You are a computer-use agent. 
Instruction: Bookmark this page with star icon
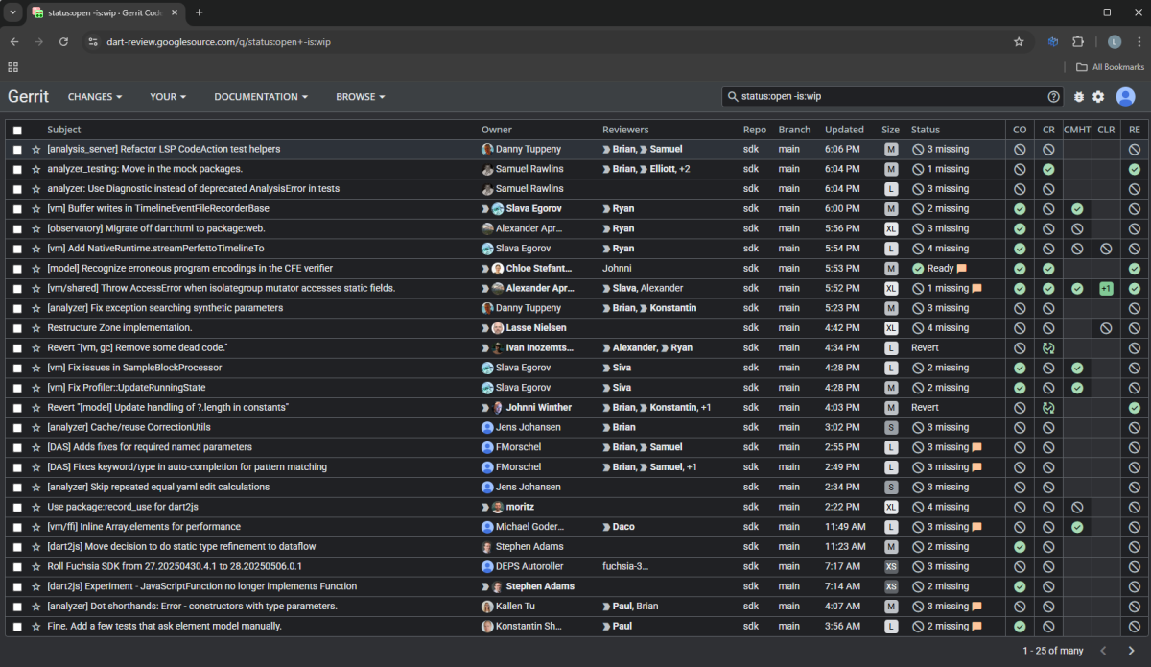(1019, 42)
